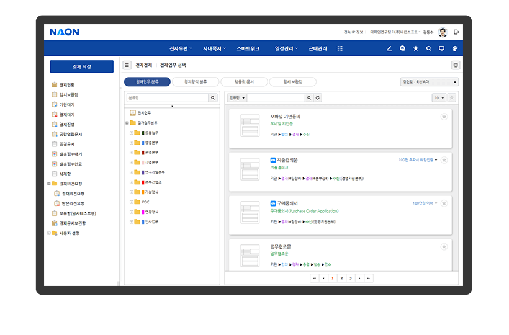Open the user profile photo
This screenshot has height=335, width=509.
click(443, 32)
